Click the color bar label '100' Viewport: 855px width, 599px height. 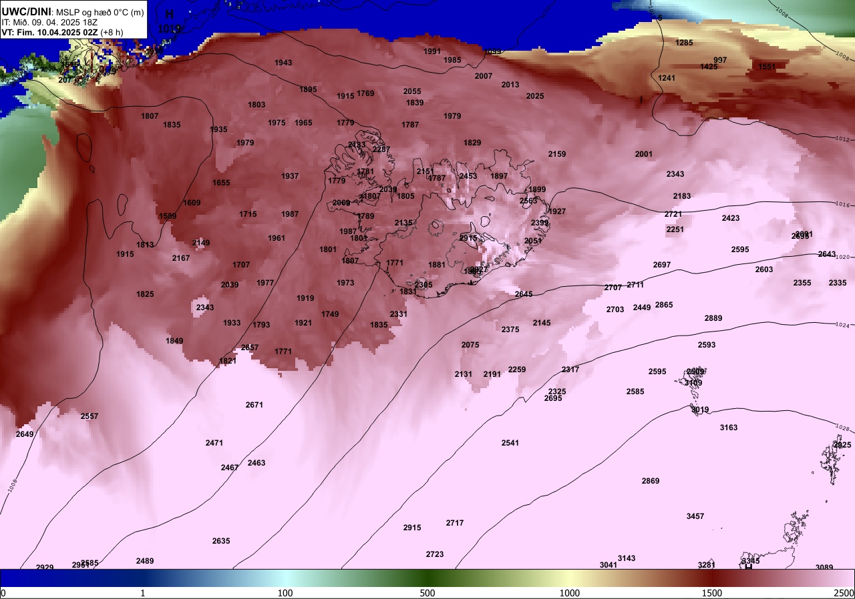(285, 593)
